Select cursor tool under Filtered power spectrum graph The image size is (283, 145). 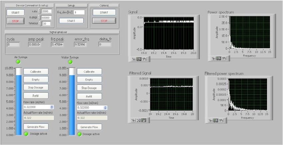211,120
